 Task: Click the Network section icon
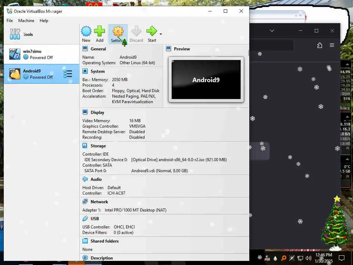pyautogui.click(x=85, y=202)
